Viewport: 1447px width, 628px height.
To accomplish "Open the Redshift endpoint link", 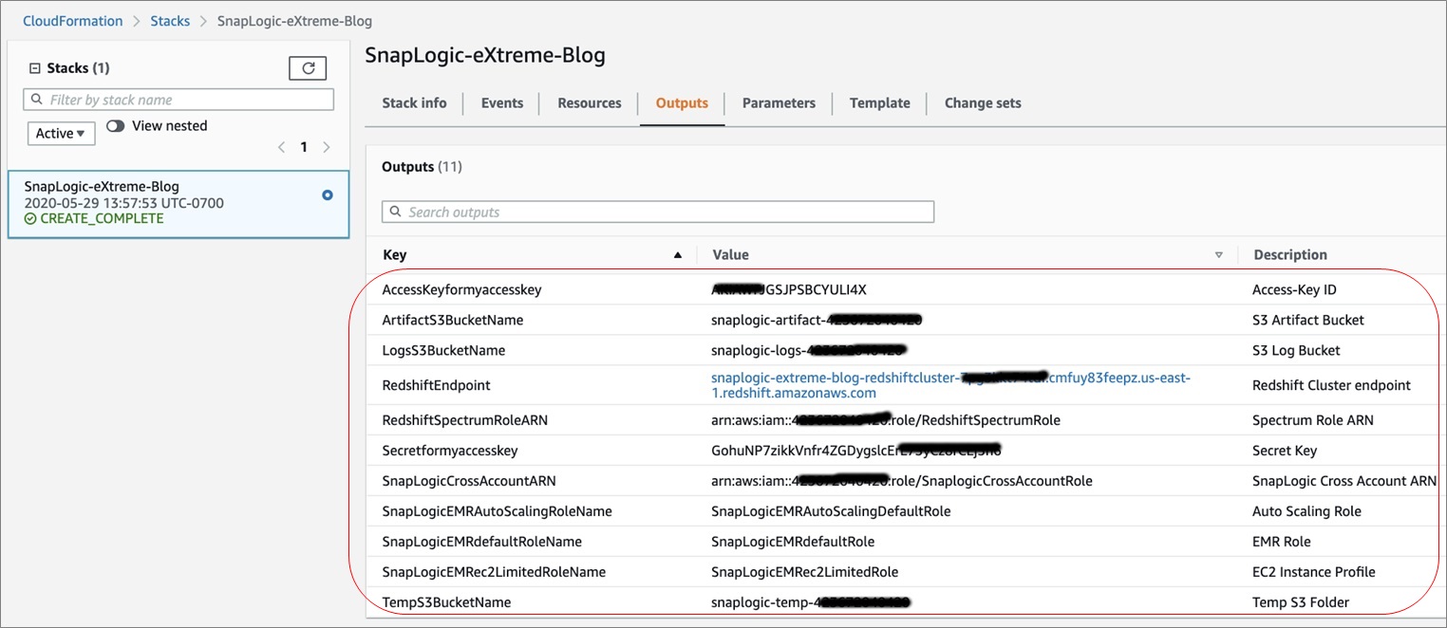I will coord(950,385).
